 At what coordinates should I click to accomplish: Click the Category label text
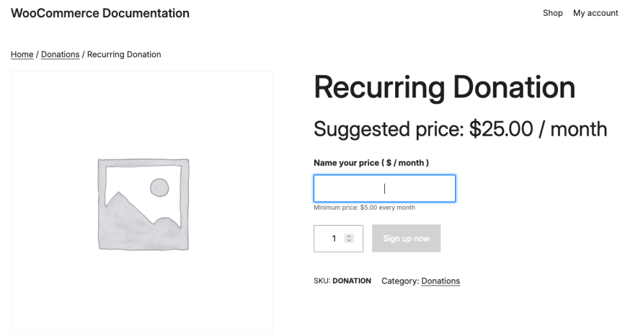400,281
